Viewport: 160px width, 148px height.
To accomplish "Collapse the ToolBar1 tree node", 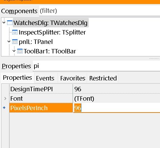I will [14, 51].
